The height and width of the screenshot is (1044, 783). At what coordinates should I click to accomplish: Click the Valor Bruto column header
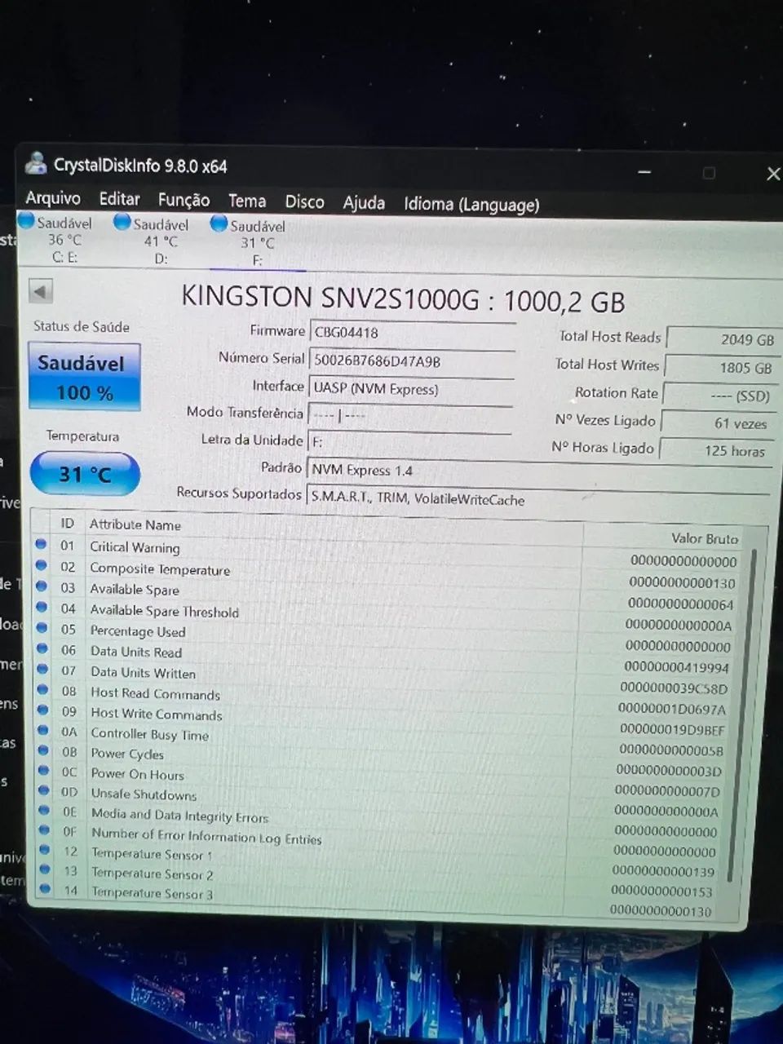[705, 538]
